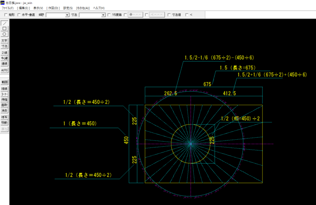316x205 pixels.
Task: Toggle the 水平・垂直 checkbox
Action: pos(19,15)
